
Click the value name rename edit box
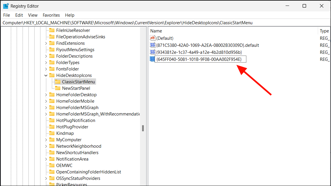201,59
